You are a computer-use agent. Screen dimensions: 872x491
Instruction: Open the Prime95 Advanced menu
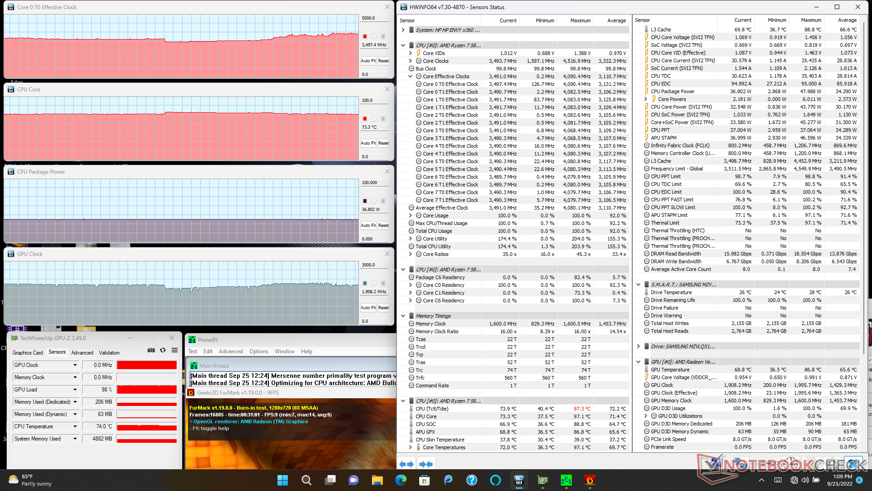click(x=231, y=351)
